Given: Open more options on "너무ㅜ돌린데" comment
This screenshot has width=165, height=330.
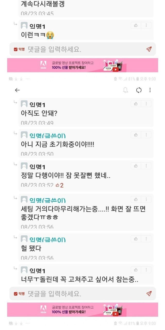Looking at the screenshot, I should (146, 270).
